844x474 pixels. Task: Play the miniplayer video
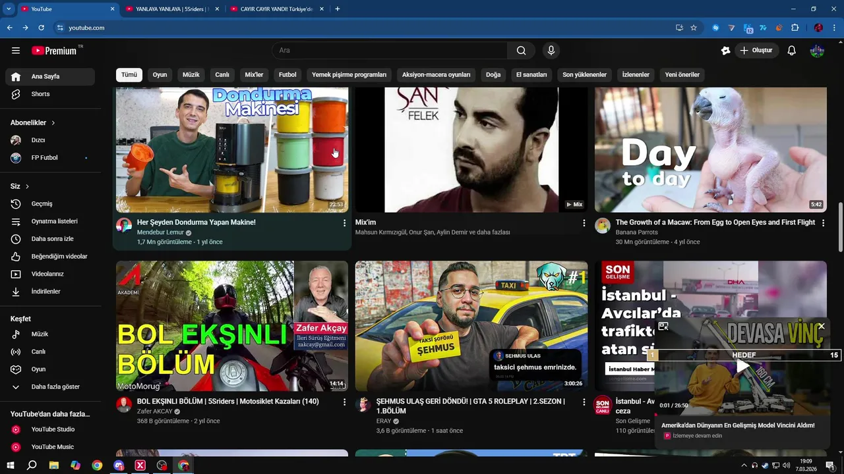point(743,367)
